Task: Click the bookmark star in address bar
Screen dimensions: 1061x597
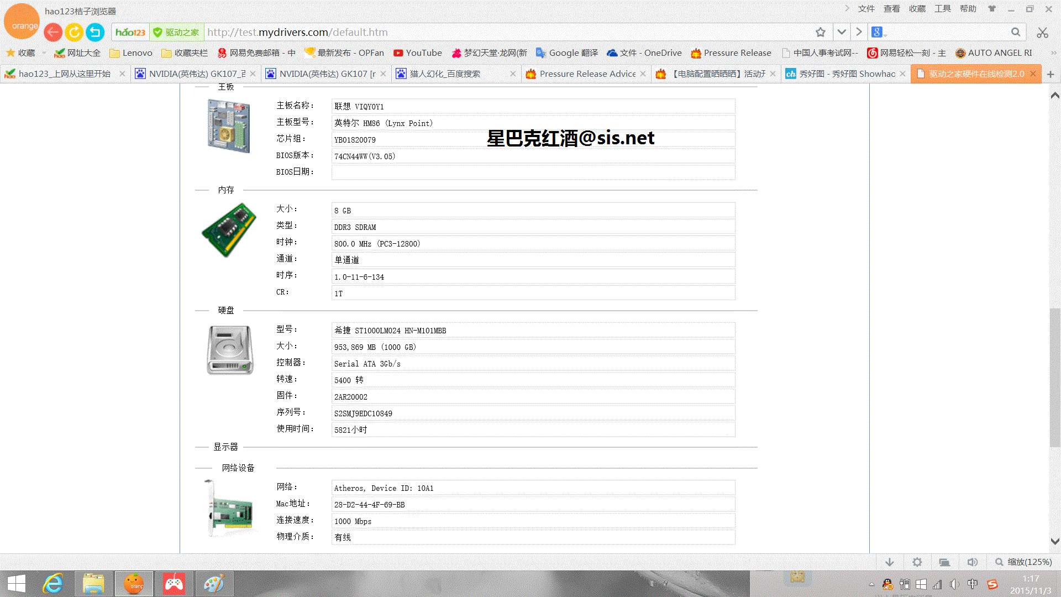Action: pos(821,32)
